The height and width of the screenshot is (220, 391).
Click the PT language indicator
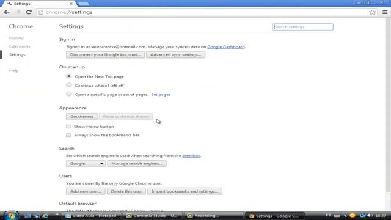328,216
